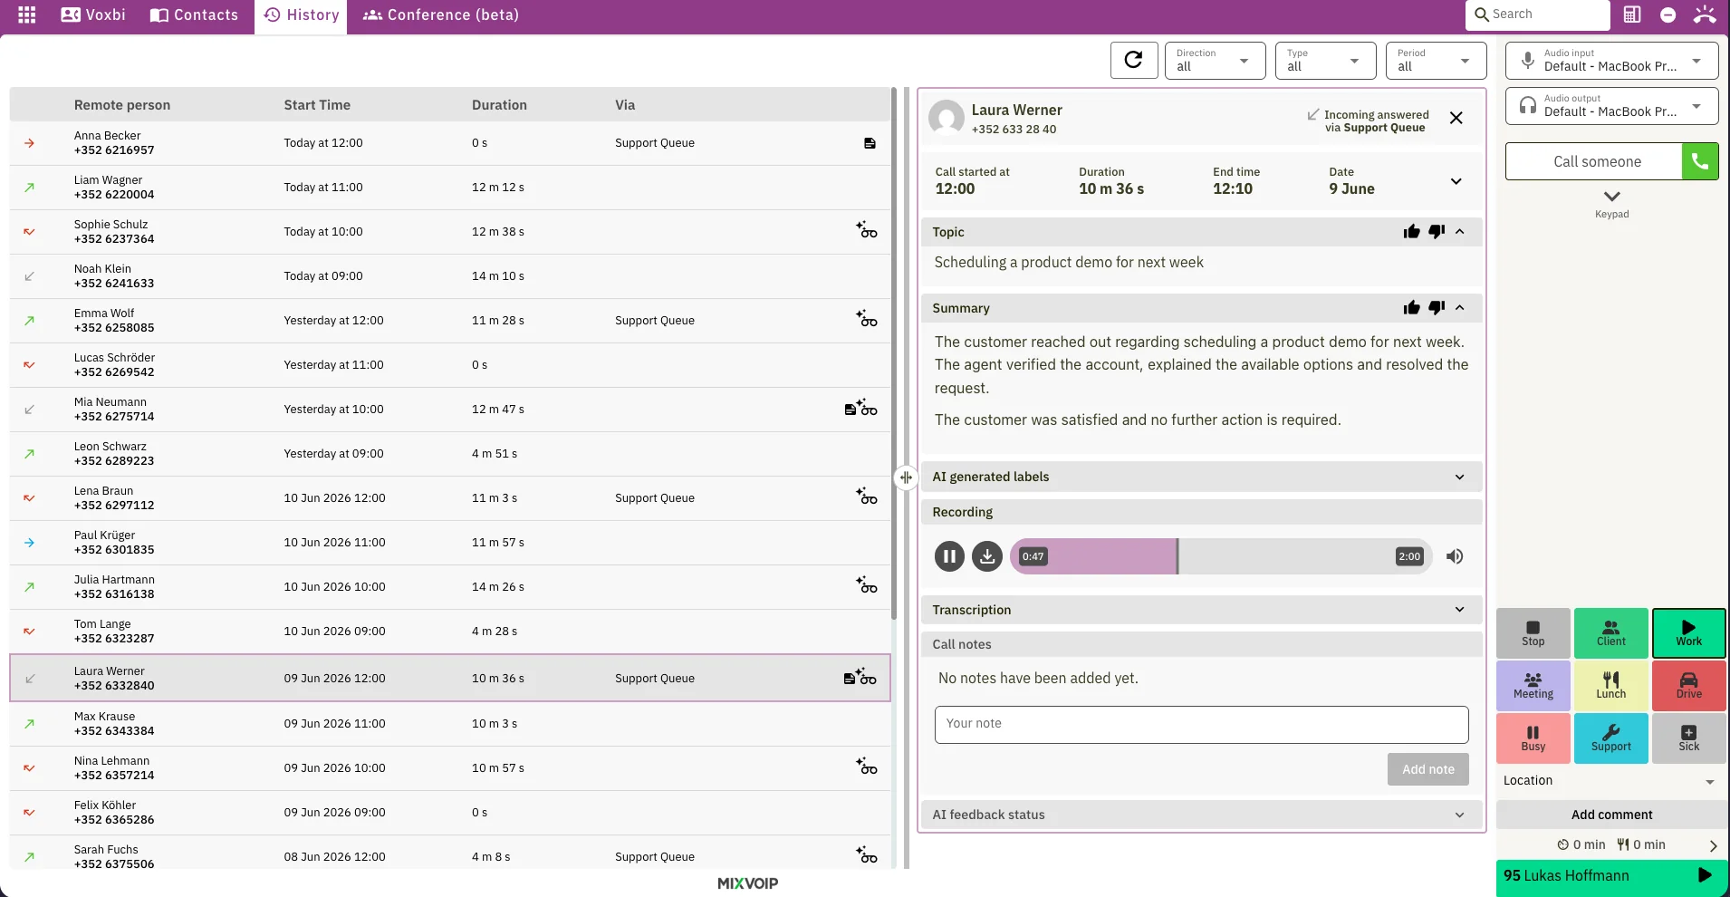Viewport: 1730px width, 897px height.
Task: Set status to Client
Action: point(1610,632)
